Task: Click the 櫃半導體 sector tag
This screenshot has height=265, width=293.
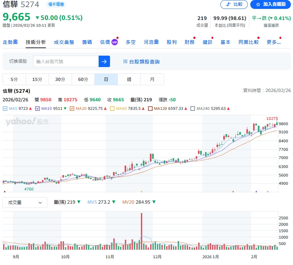Action: (56, 4)
